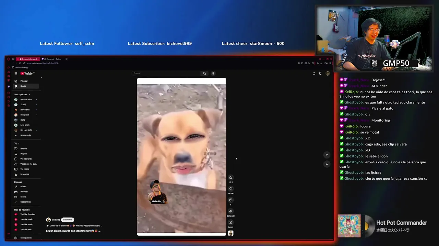Activate voice search microphone
This screenshot has width=439, height=246.
(x=213, y=73)
